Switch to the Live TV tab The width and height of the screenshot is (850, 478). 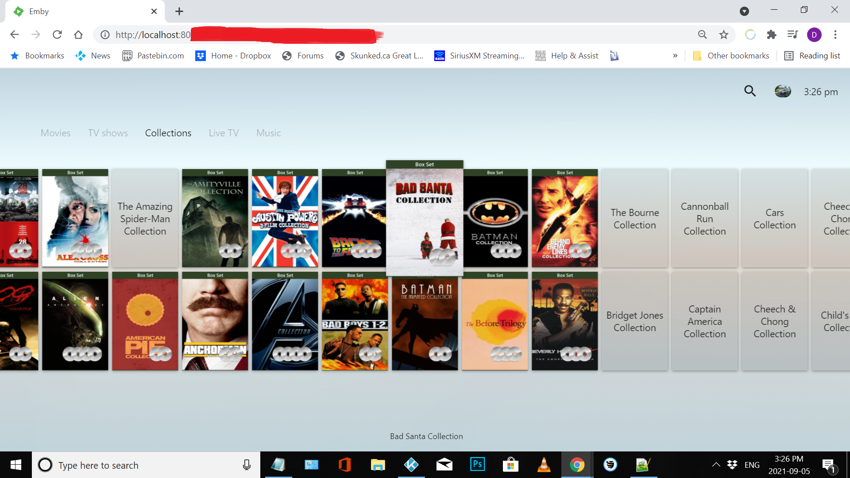click(x=224, y=133)
